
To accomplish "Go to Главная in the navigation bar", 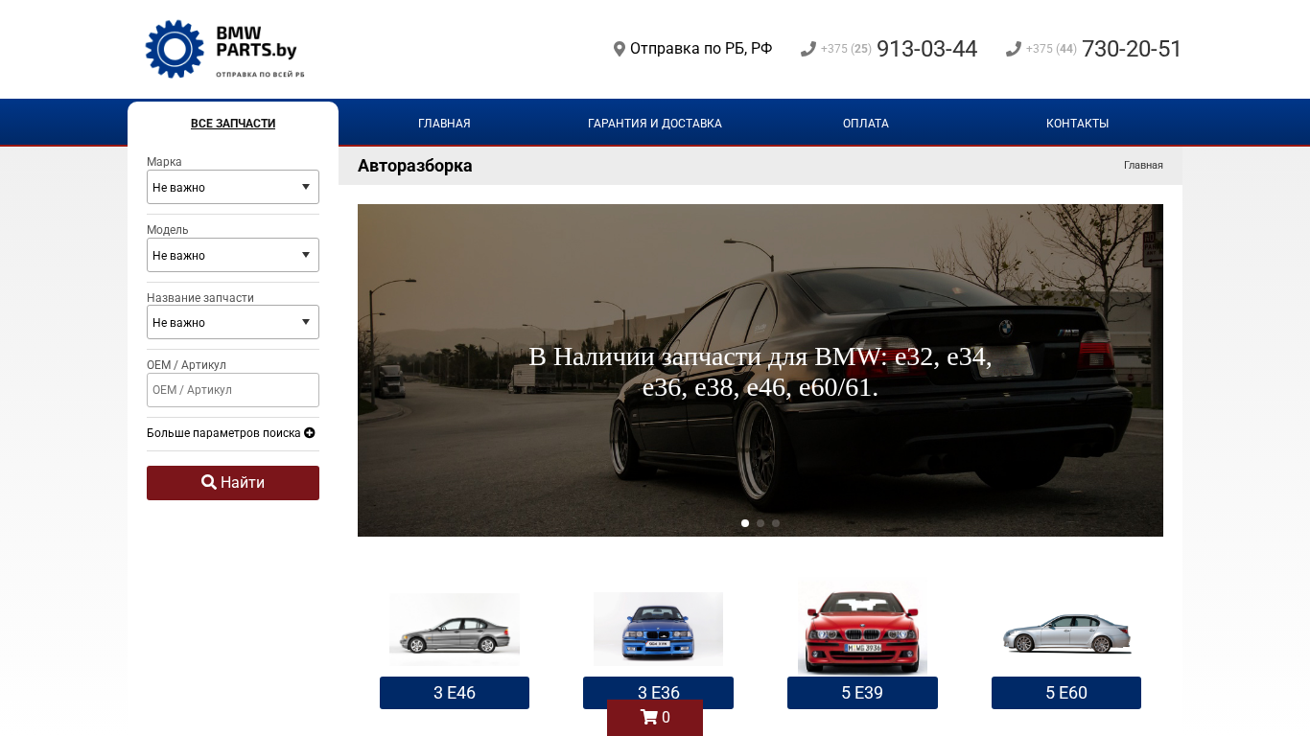I will pos(444,124).
